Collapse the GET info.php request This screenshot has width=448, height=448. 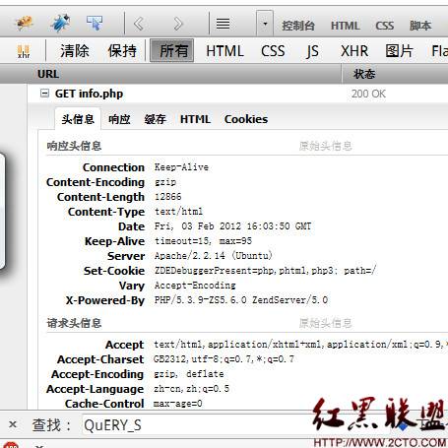coord(44,94)
